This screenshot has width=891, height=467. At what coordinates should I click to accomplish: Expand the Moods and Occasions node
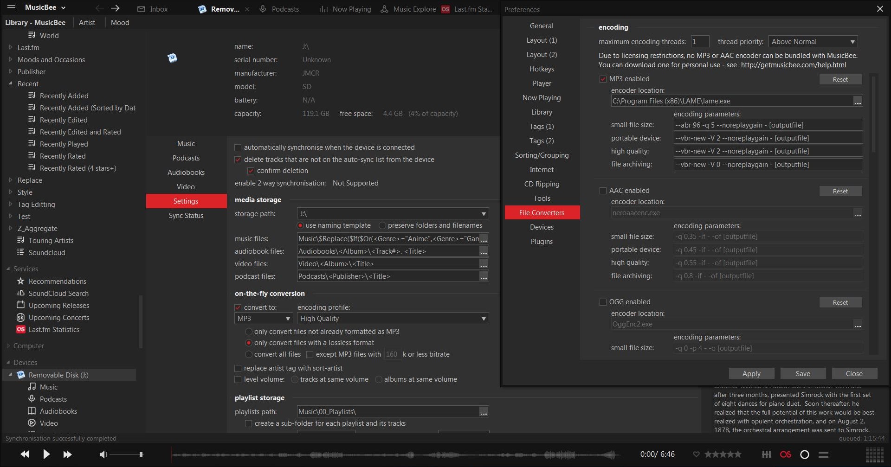10,59
